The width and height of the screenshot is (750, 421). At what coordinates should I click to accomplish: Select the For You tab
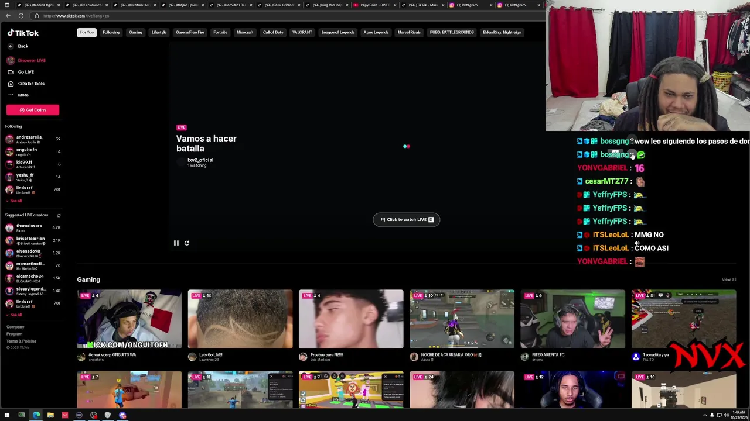coord(87,32)
